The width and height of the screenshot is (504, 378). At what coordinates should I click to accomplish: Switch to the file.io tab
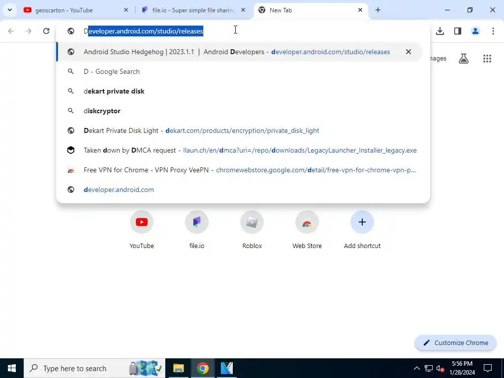[x=193, y=10]
